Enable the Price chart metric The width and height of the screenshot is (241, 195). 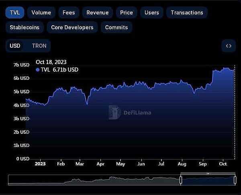click(126, 12)
